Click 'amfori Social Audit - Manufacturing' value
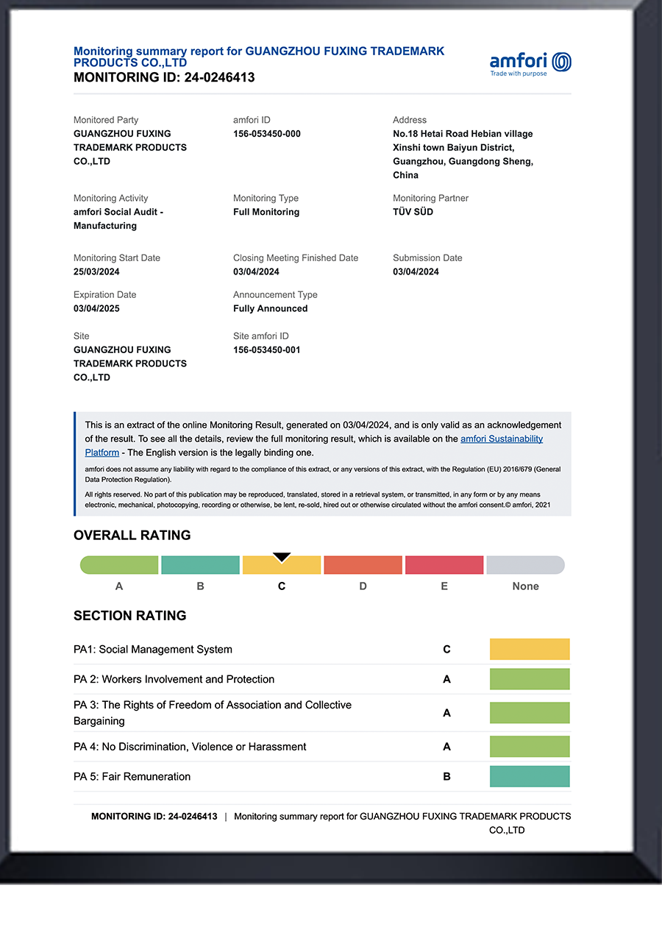 coord(118,219)
